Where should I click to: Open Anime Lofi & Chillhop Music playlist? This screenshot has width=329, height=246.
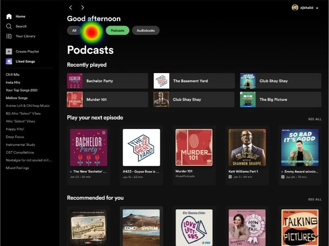[x=28, y=106]
